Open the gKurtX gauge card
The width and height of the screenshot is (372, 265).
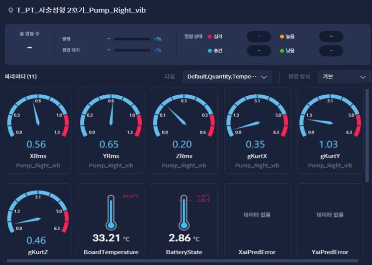257,130
